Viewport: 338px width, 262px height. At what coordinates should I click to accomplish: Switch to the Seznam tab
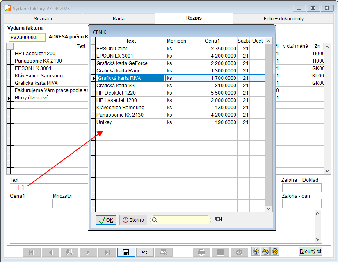click(43, 19)
